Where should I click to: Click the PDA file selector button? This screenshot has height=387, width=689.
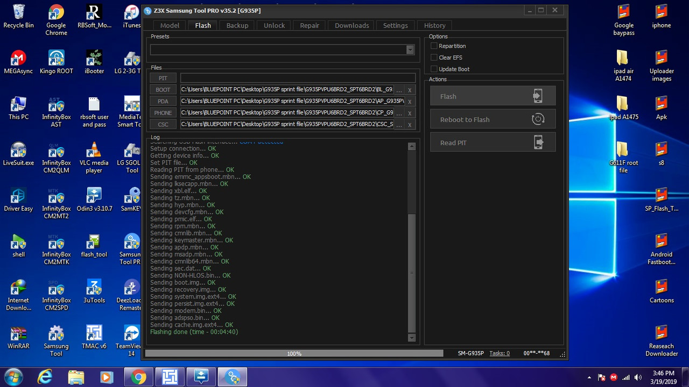click(163, 101)
